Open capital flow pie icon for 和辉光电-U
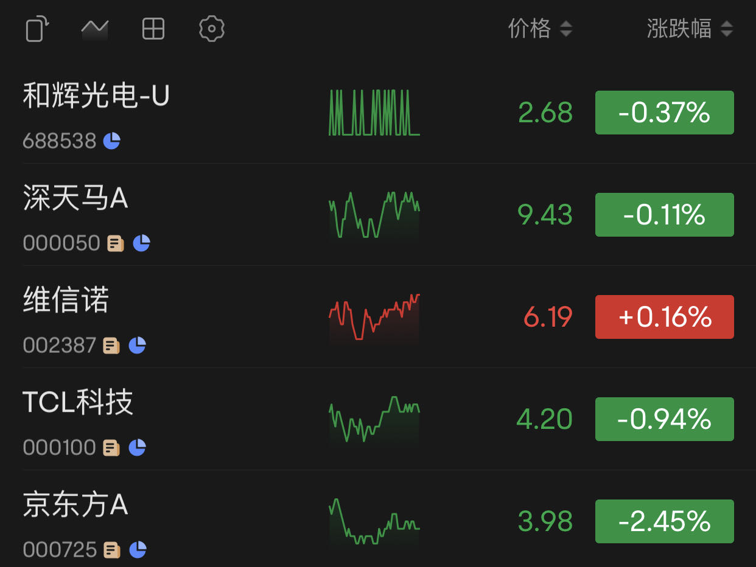The width and height of the screenshot is (756, 567). (111, 141)
